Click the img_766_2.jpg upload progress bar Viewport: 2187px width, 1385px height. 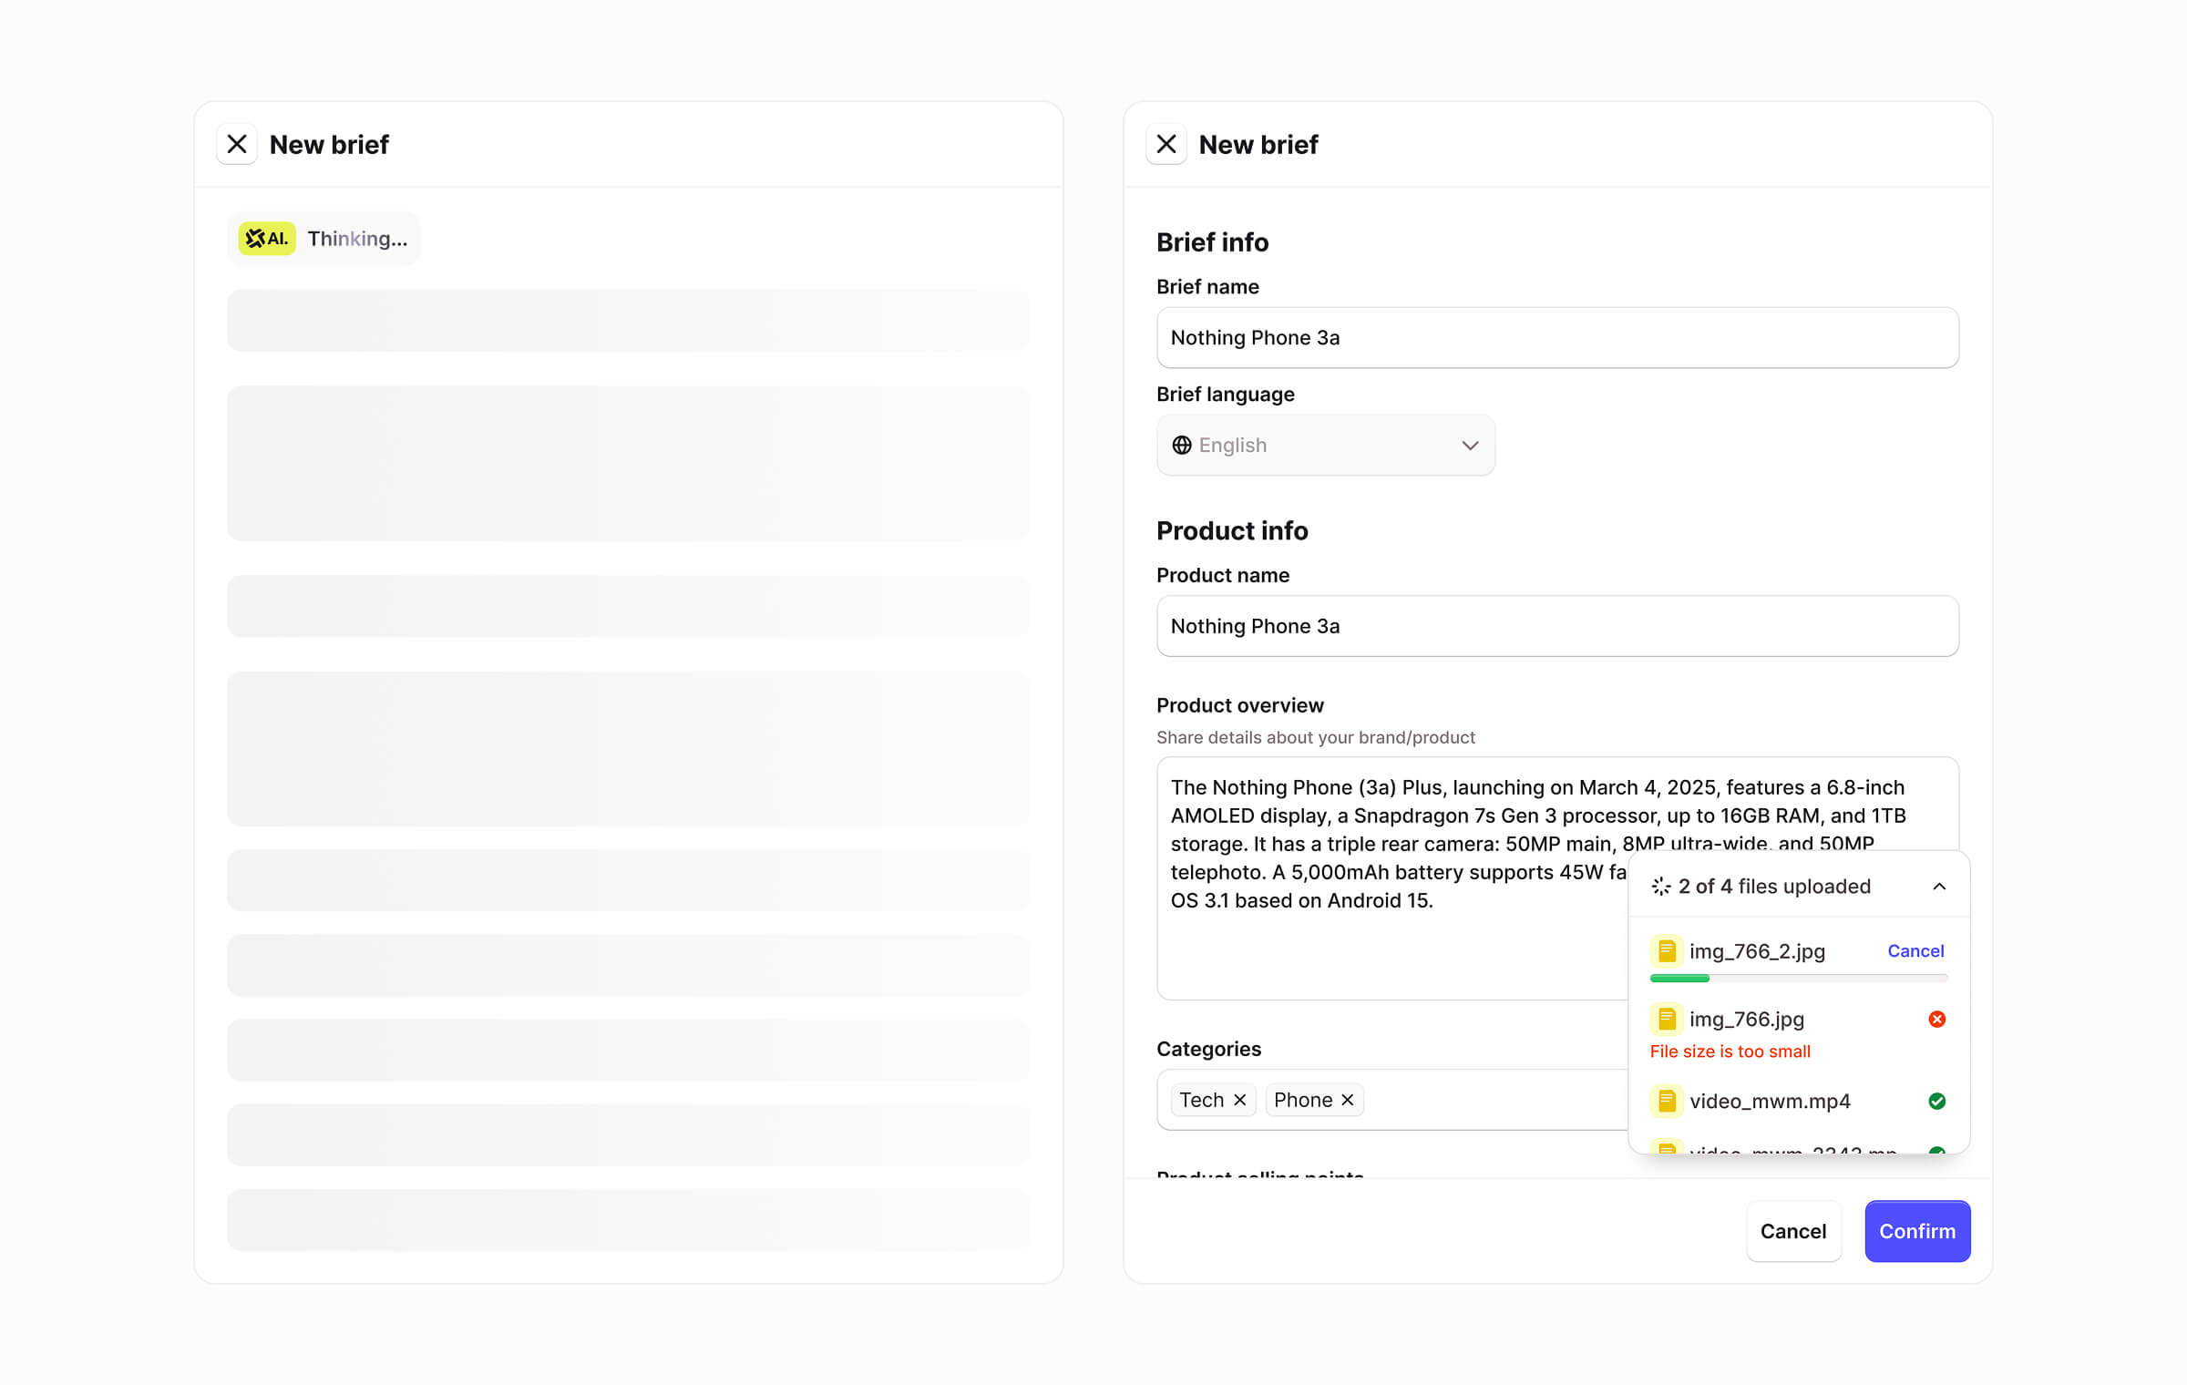[x=1799, y=979]
